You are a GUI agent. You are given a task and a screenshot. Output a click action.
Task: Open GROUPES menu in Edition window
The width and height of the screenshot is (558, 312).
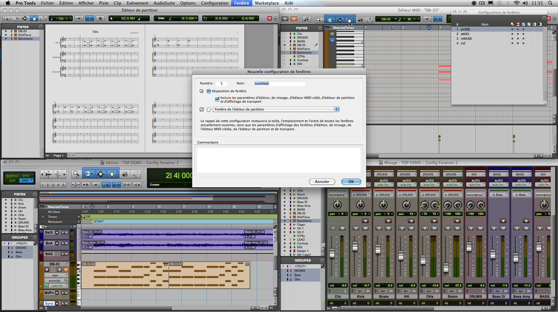tap(35, 237)
